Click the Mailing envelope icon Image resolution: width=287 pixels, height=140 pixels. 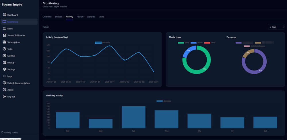(x=4, y=56)
